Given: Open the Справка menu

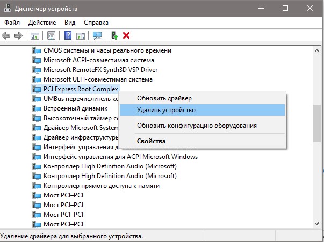Looking at the screenshot, I should [96, 23].
